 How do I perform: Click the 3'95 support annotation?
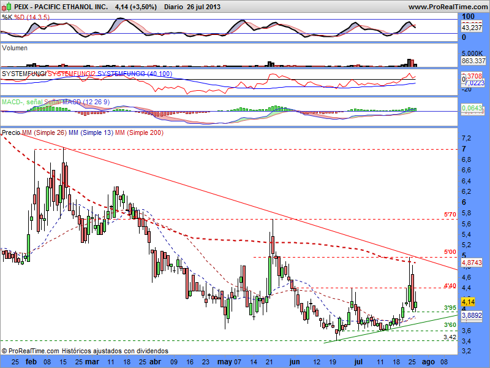(x=450, y=308)
